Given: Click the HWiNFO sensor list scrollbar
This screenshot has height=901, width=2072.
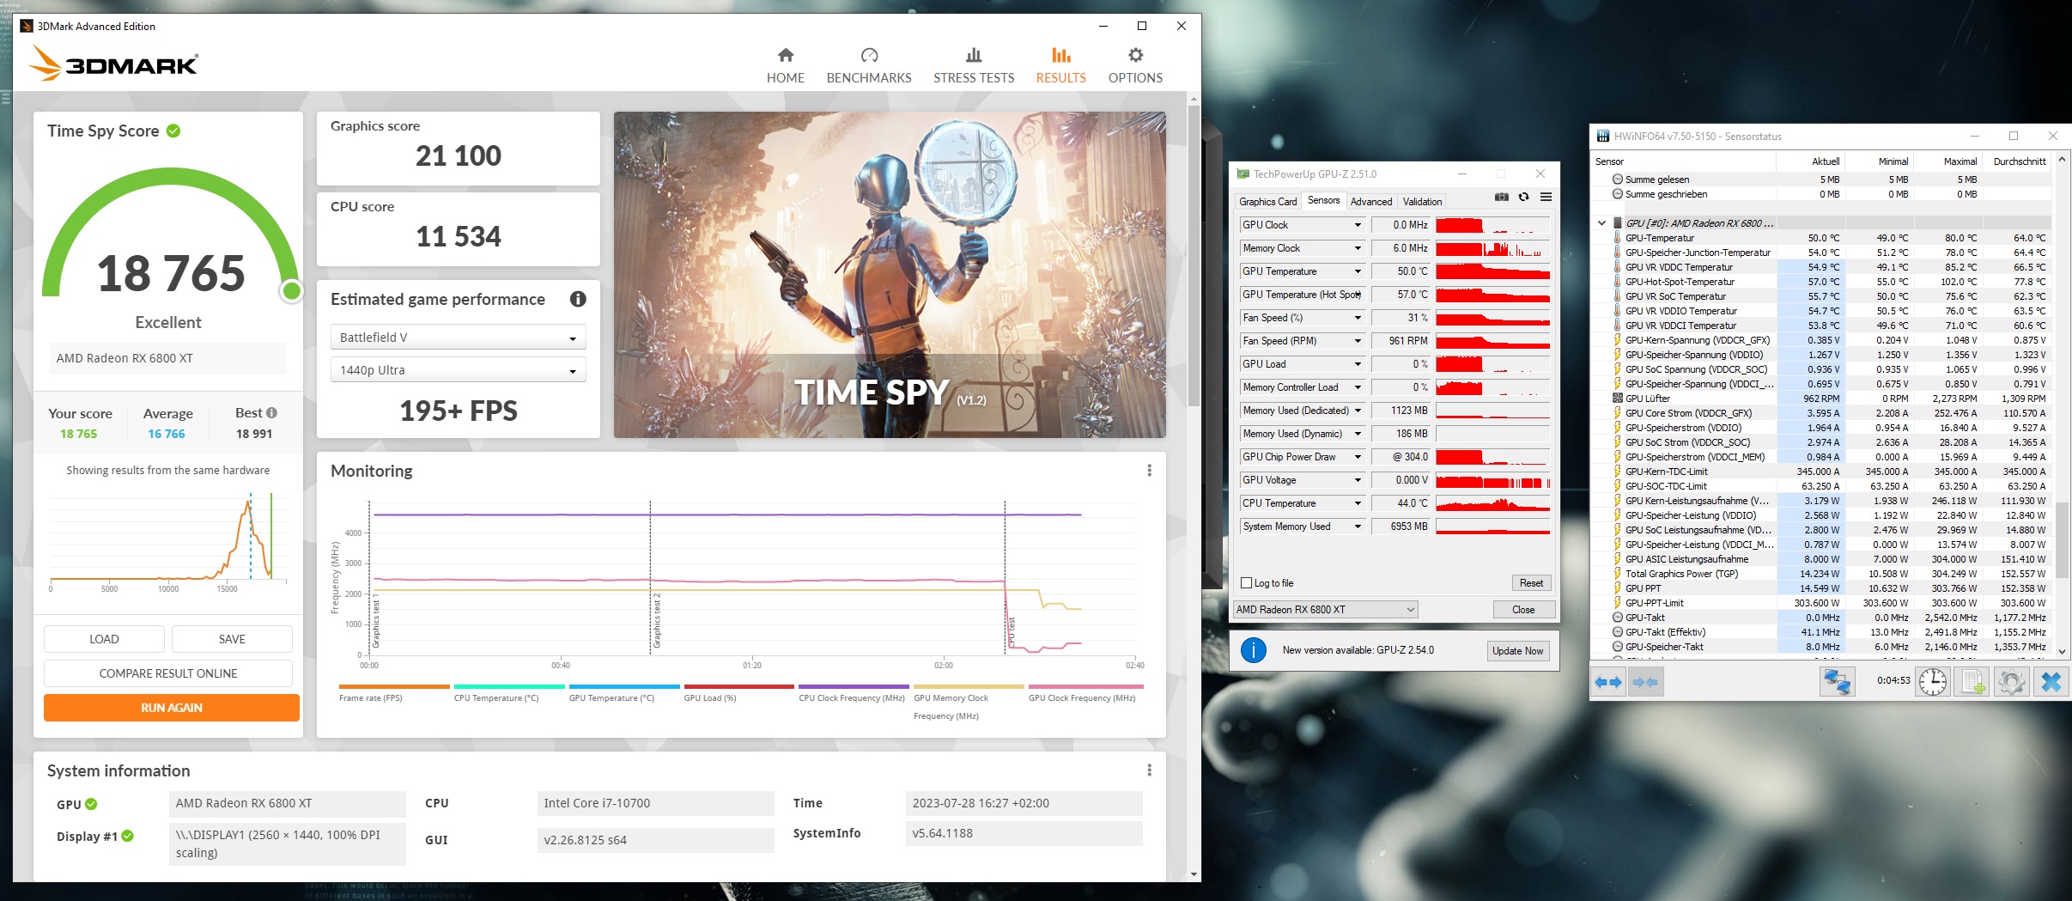Looking at the screenshot, I should pos(2062,539).
